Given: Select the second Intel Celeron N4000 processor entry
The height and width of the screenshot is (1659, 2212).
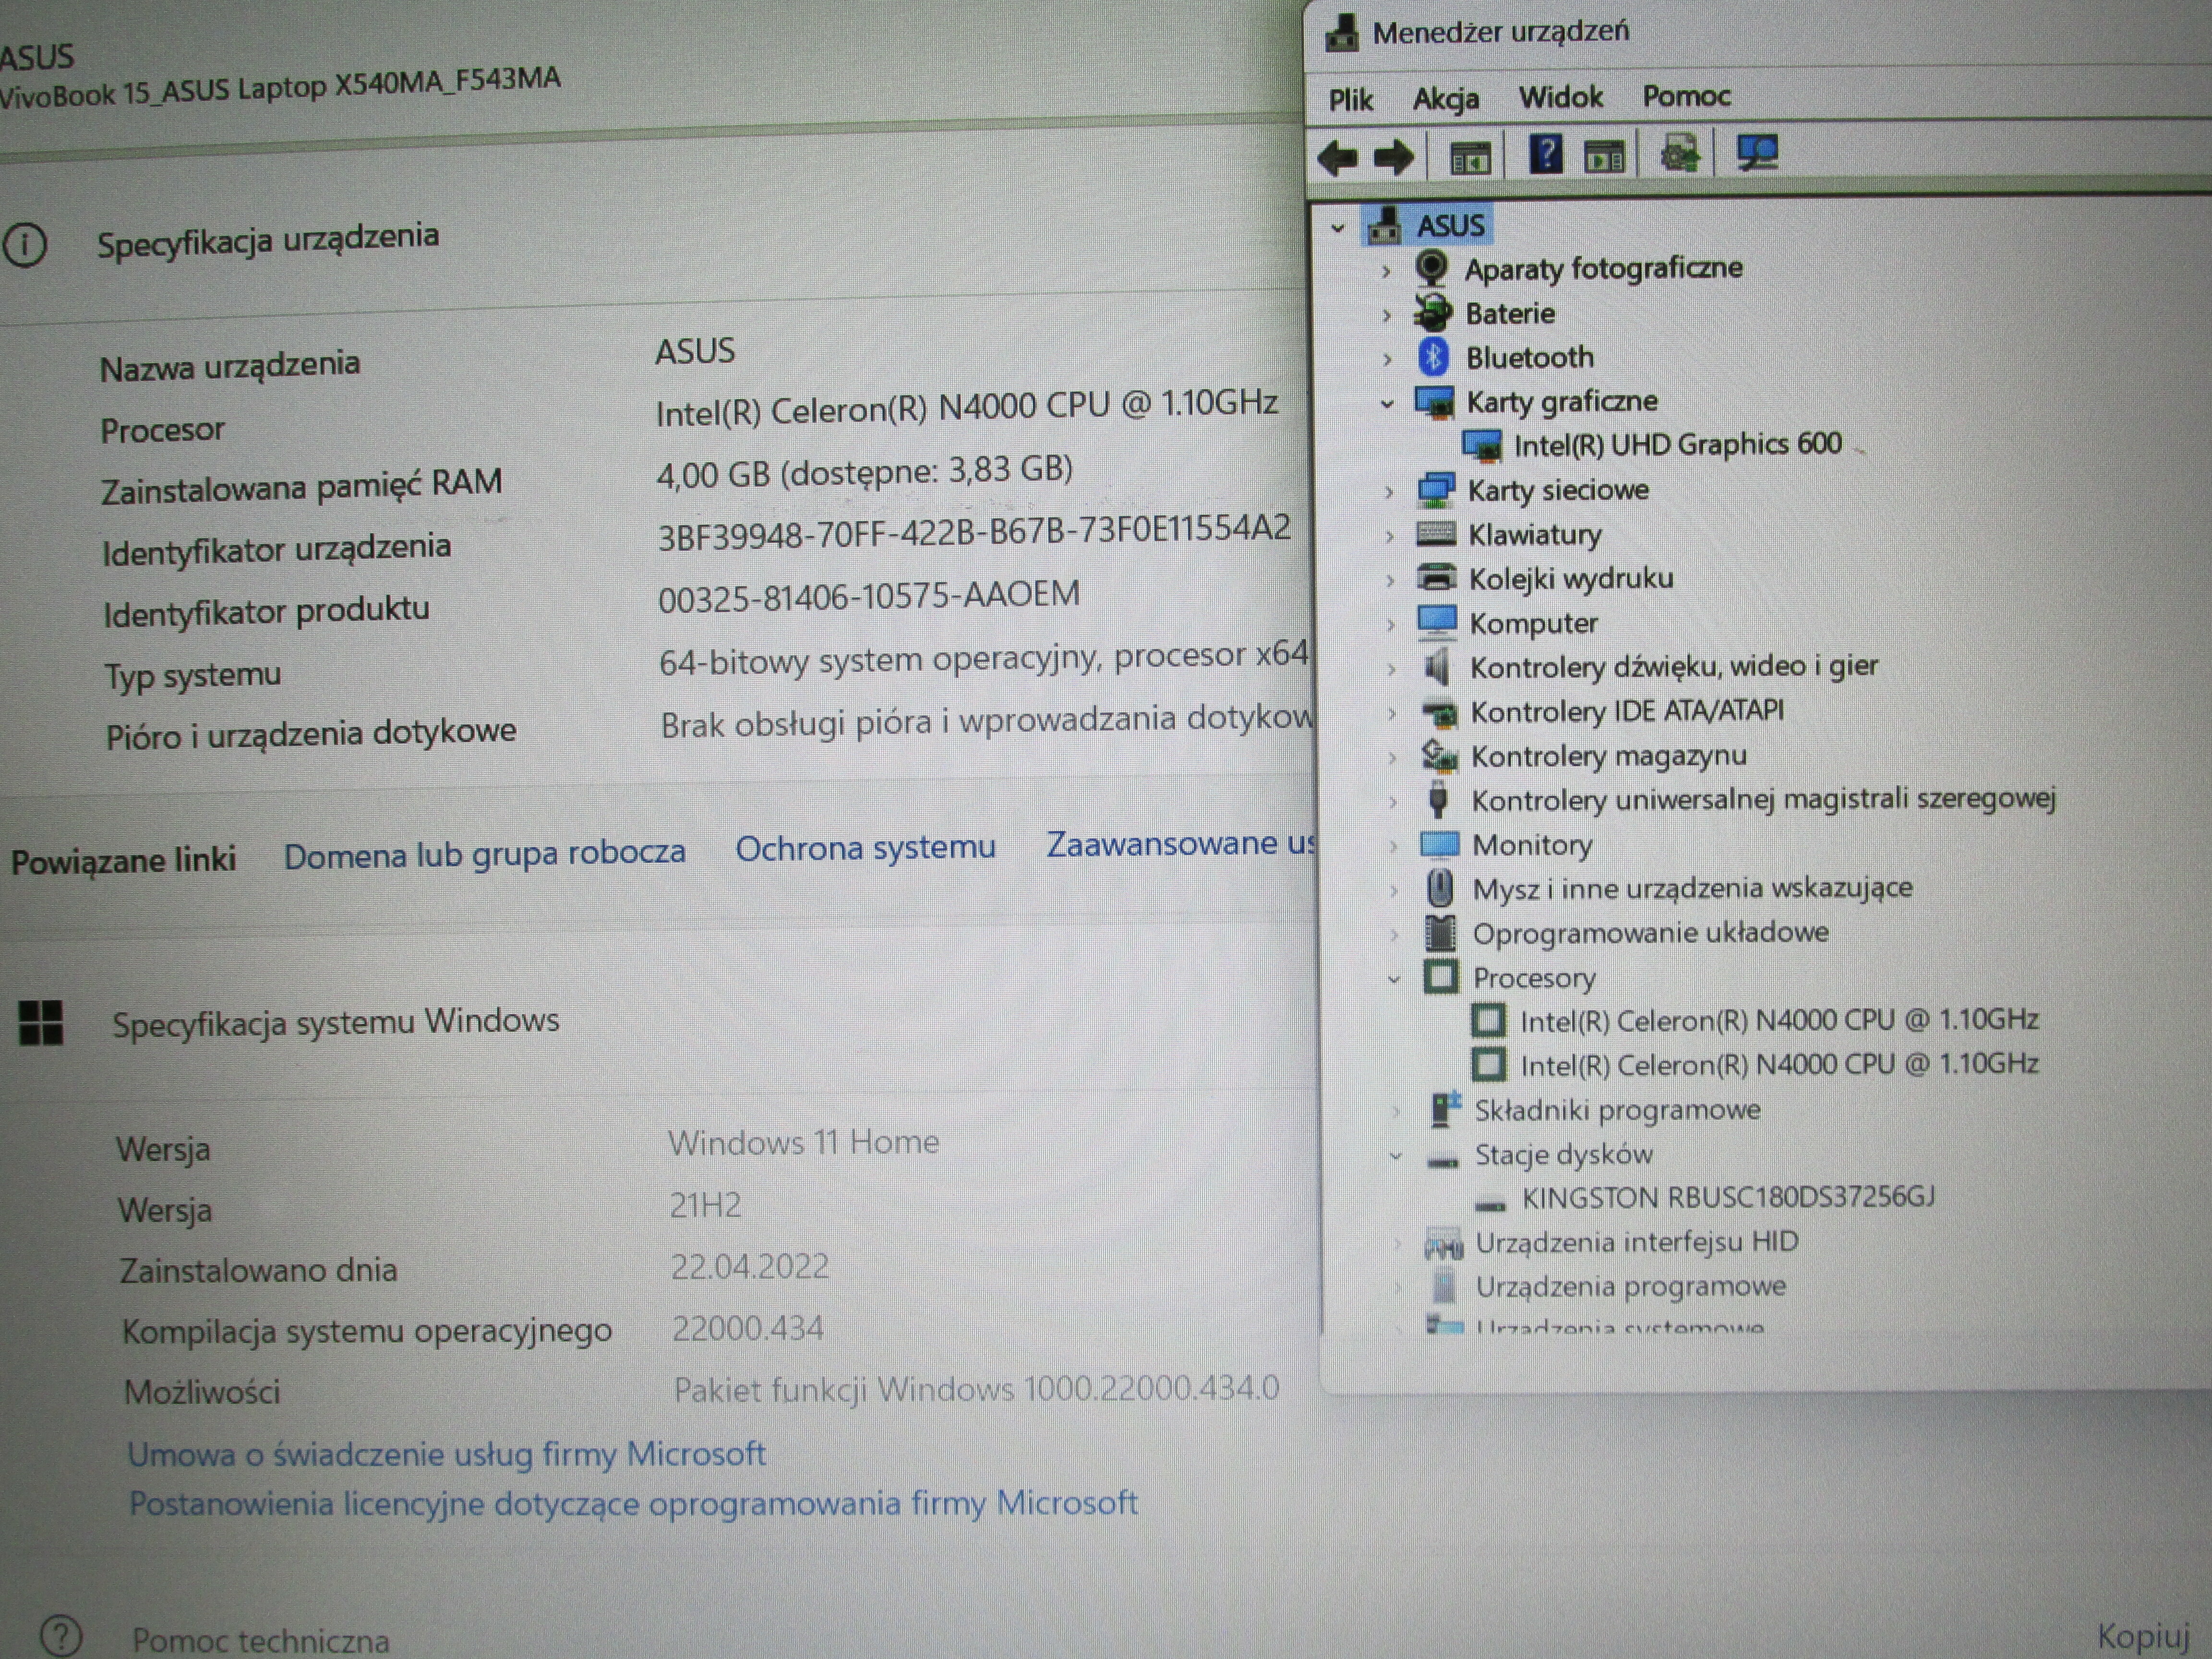Looking at the screenshot, I should pos(1779,1064).
